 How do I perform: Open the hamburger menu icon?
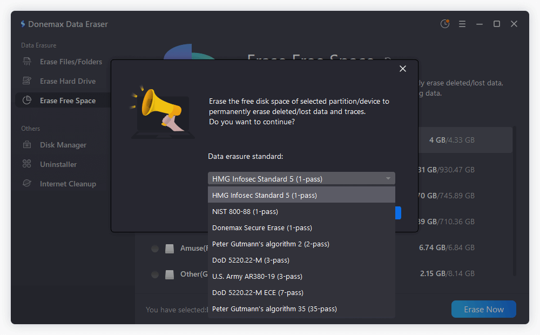click(x=462, y=24)
